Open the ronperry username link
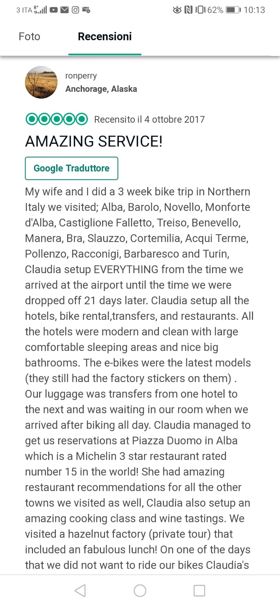 click(x=81, y=75)
